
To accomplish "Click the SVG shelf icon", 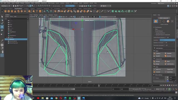I will [x=40, y=11].
